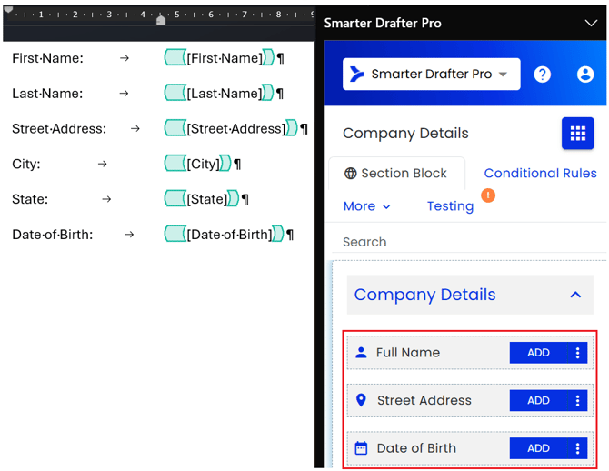Open the user account profile icon

pos(585,75)
